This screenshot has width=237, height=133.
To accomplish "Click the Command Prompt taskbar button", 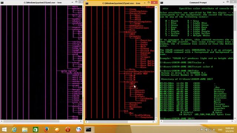I will [89, 130].
